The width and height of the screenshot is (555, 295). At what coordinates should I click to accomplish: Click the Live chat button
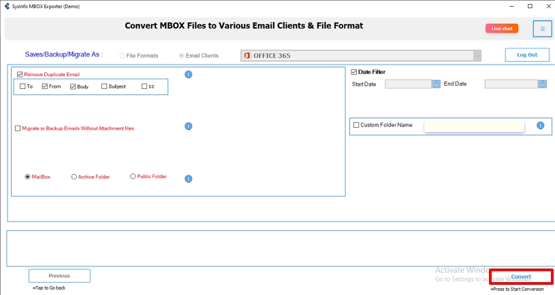point(502,29)
